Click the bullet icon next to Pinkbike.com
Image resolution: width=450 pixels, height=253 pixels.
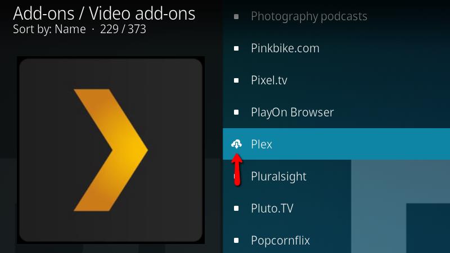pyautogui.click(x=236, y=48)
